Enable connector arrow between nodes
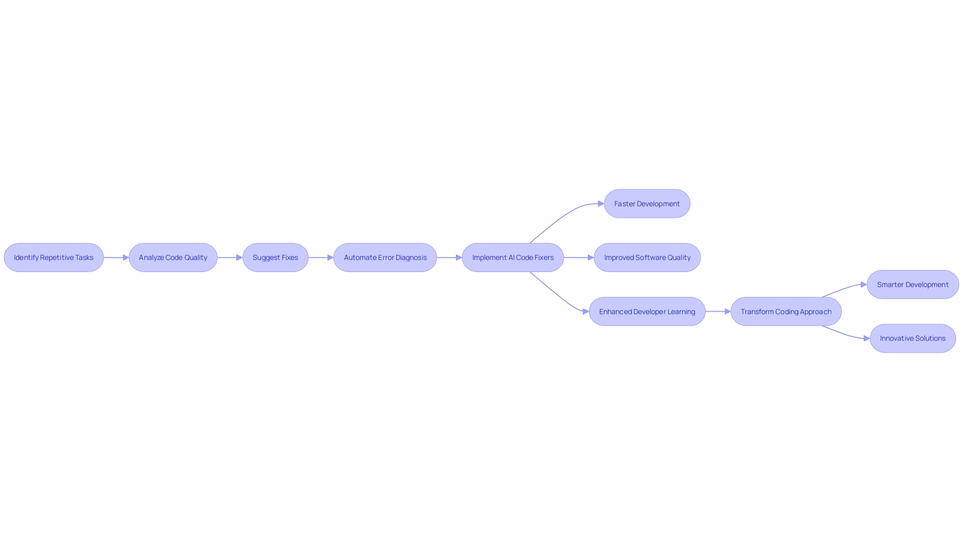963x542 pixels. [116, 257]
